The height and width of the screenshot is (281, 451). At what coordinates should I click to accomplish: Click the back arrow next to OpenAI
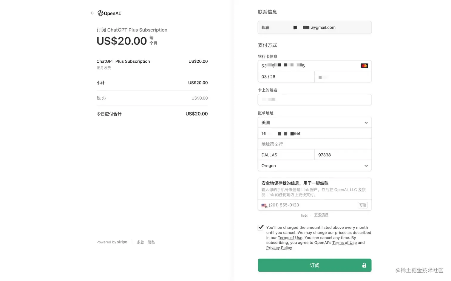[92, 13]
